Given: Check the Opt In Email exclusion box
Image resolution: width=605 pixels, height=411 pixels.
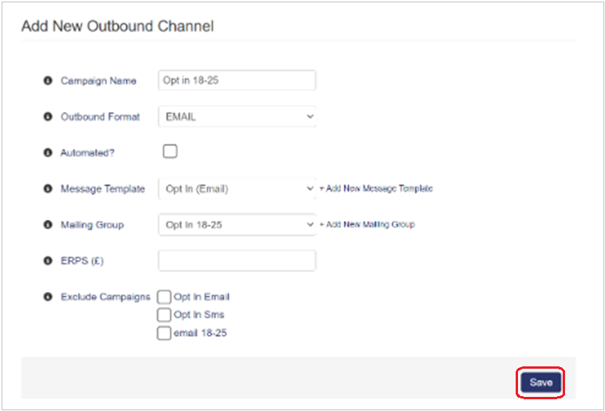Looking at the screenshot, I should coord(164,297).
